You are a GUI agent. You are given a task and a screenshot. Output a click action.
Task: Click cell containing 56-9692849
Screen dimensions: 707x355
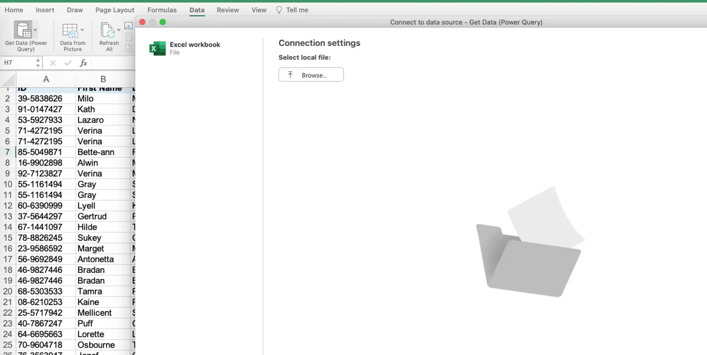coord(46,259)
